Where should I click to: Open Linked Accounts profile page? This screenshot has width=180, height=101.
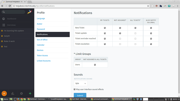44,61
